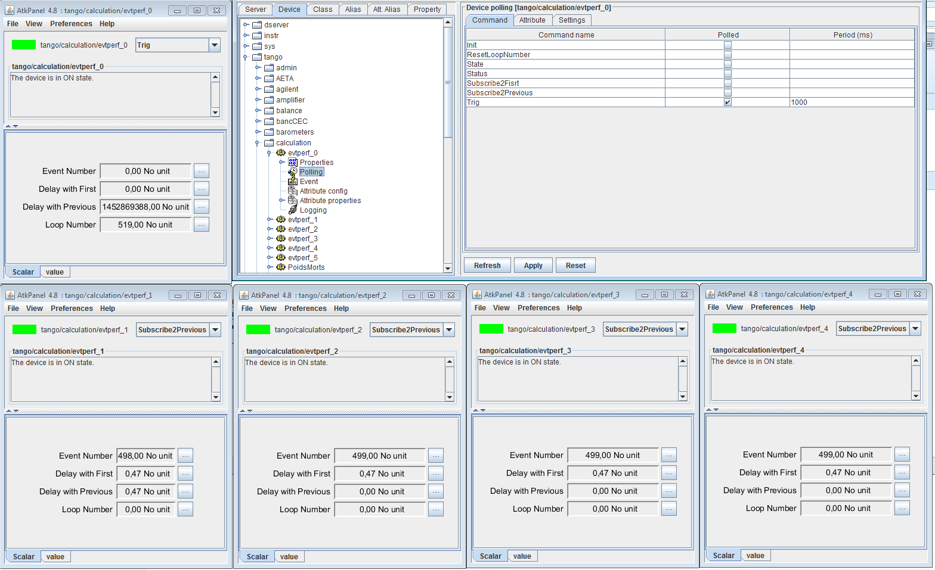This screenshot has width=935, height=570.
Task: Click the Properties icon under evtperf_0
Action: [x=293, y=162]
